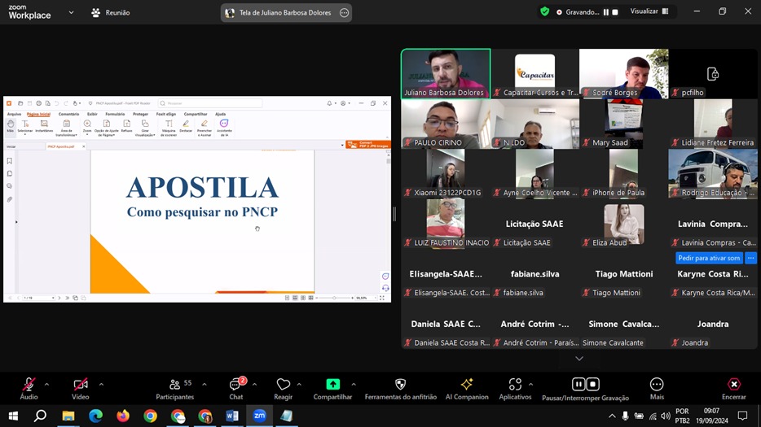This screenshot has width=761, height=427.
Task: Launch the AI Companion sparkle icon
Action: click(x=467, y=385)
